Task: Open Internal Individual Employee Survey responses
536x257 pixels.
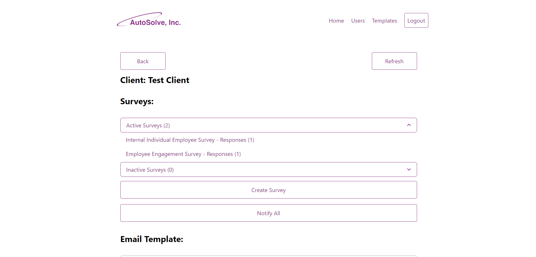Action: tap(190, 140)
